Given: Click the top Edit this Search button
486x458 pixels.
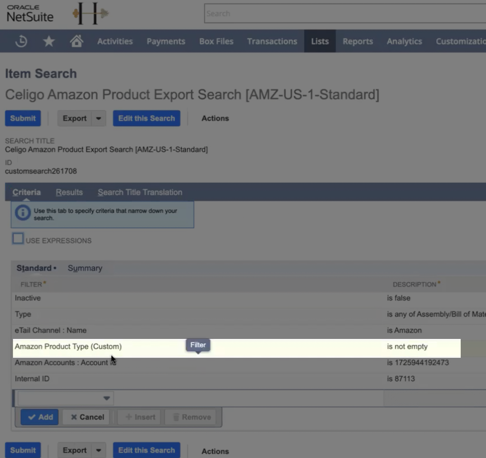Looking at the screenshot, I should click(147, 118).
